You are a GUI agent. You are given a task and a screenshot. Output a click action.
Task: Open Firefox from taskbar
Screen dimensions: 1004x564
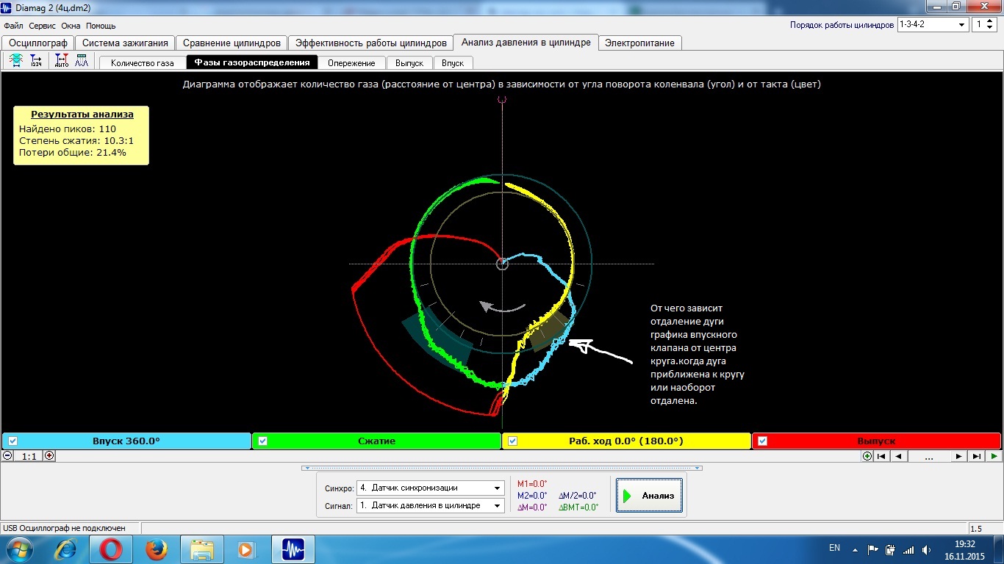point(156,549)
